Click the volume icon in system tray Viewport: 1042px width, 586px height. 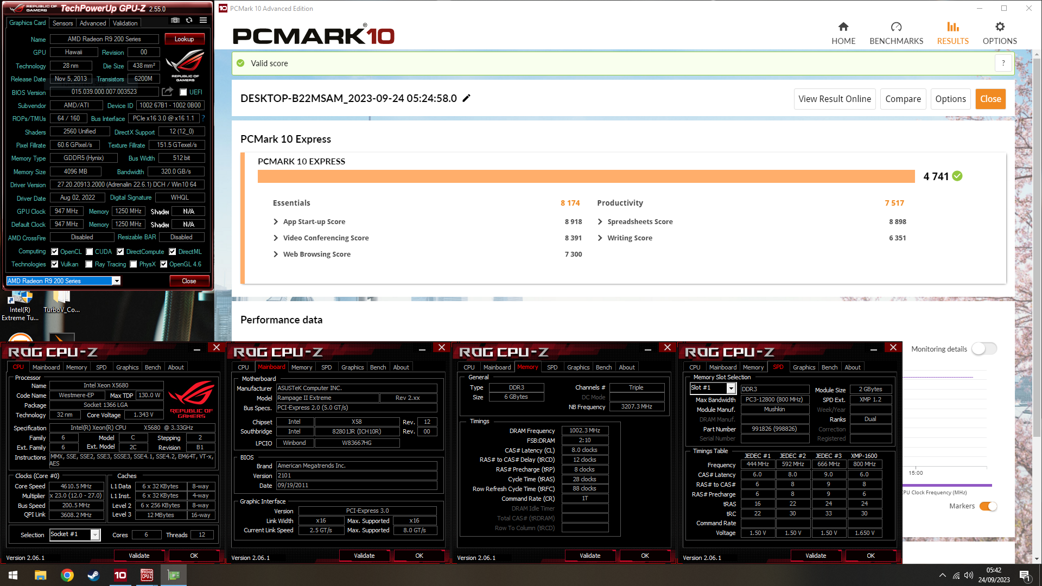pyautogui.click(x=969, y=575)
